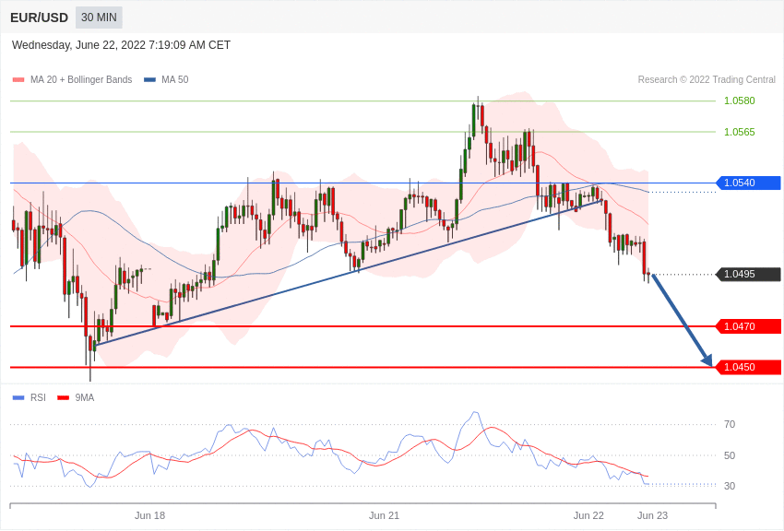
Task: Click the 'RSI' legend label
Action: [38, 397]
